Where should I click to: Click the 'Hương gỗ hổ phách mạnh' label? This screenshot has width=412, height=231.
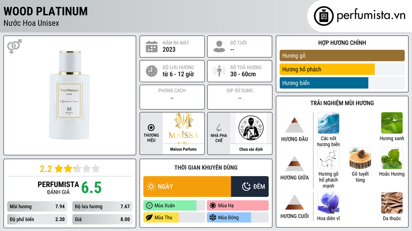coord(328,180)
